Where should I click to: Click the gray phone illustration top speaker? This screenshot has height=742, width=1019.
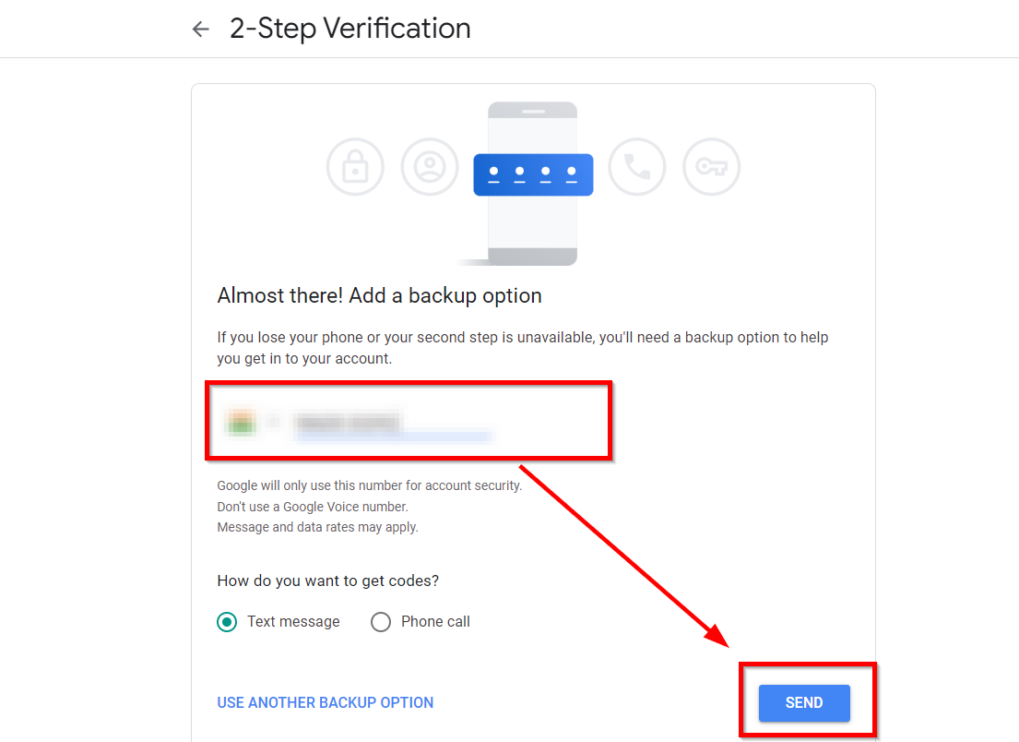(x=533, y=112)
